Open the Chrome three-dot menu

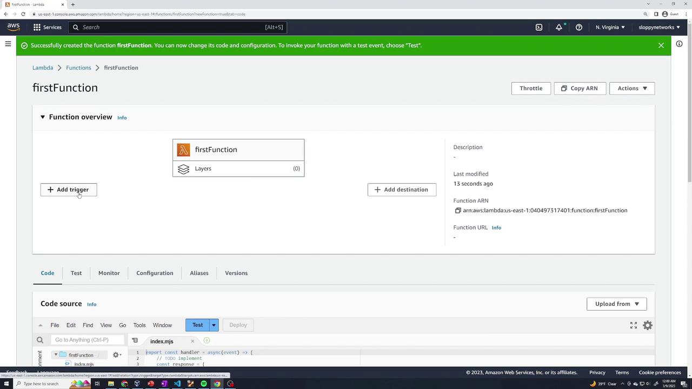click(687, 14)
